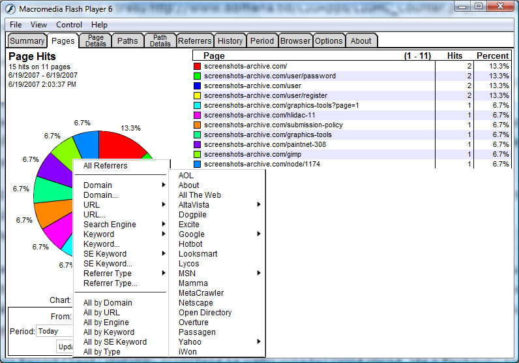
Task: Expand Yahoo submenu arrow
Action: 259,342
